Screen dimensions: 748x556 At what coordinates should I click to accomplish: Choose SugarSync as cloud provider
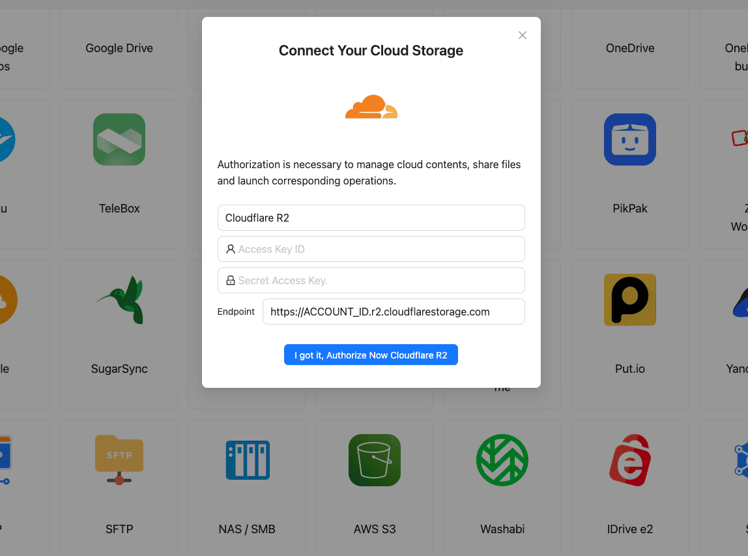point(119,333)
